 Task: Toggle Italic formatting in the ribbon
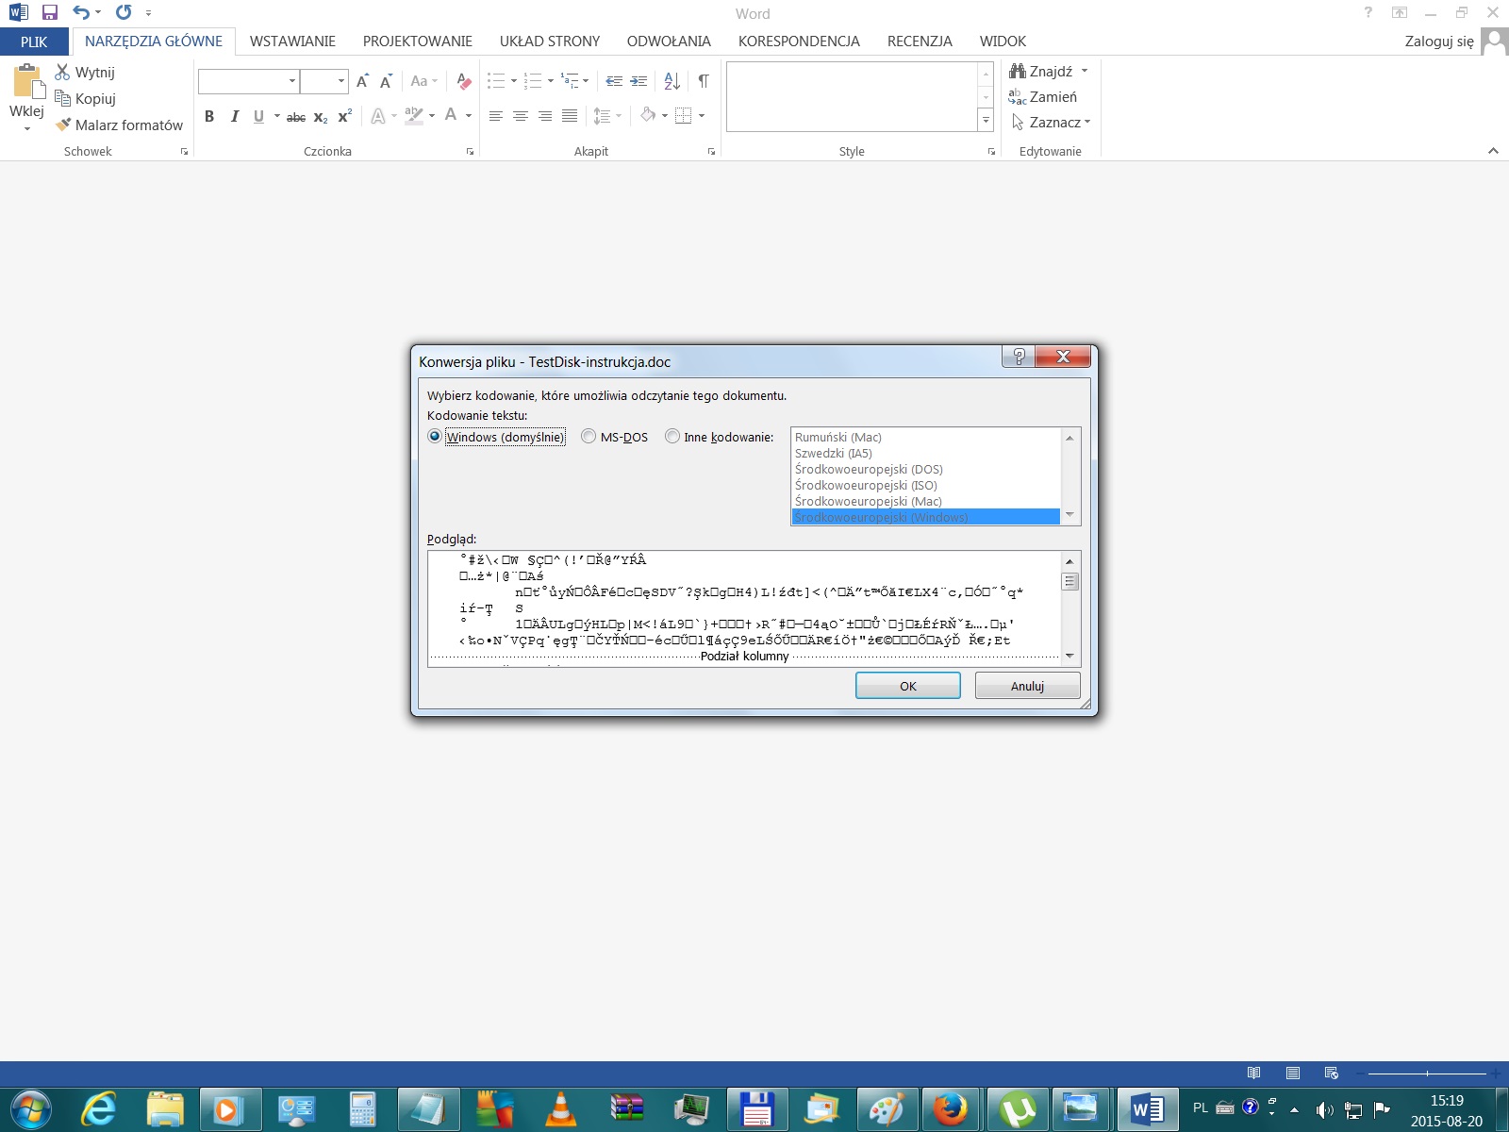pyautogui.click(x=234, y=116)
